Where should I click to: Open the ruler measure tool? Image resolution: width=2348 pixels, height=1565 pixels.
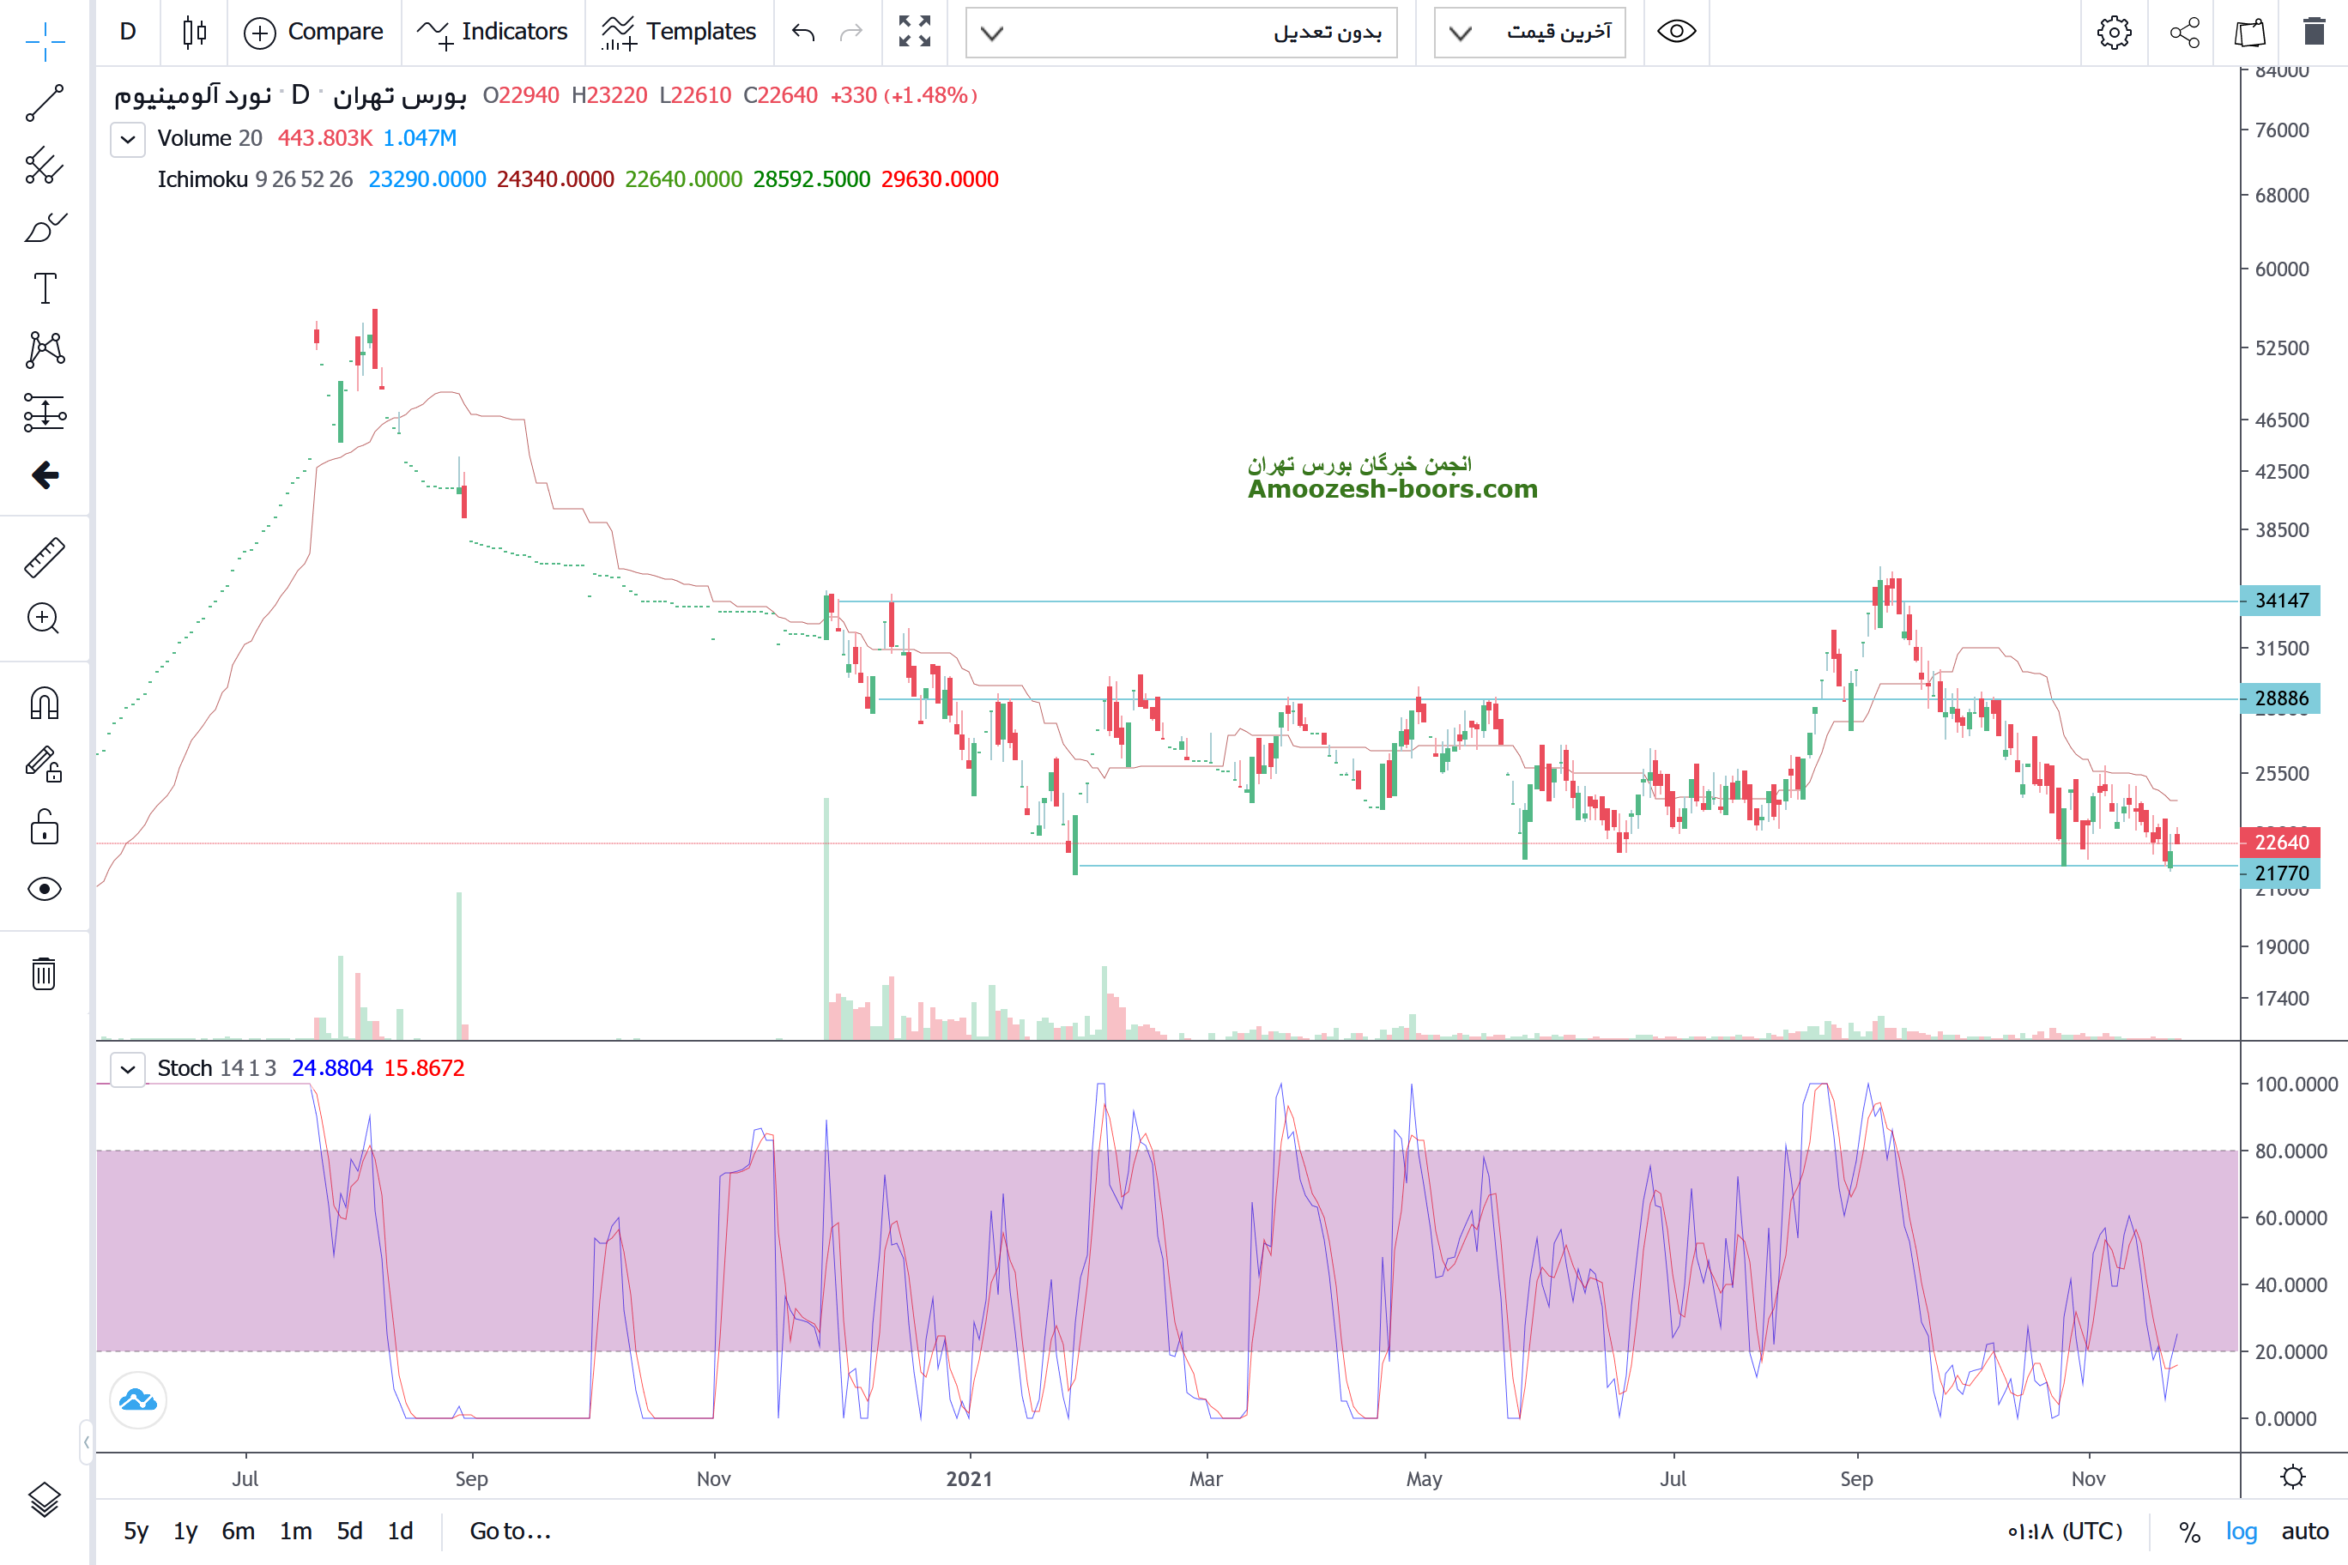point(44,557)
